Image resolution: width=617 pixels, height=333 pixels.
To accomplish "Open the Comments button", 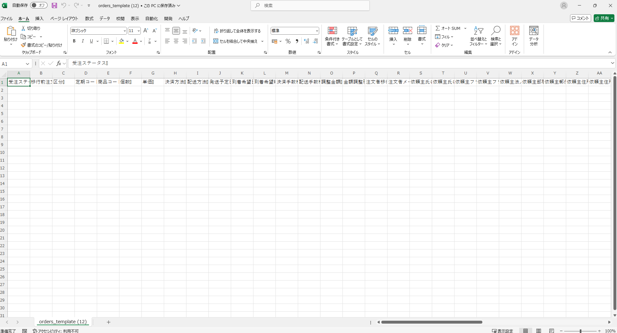I will point(580,18).
